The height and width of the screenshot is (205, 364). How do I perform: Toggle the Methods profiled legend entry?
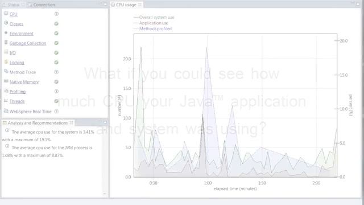click(x=153, y=29)
